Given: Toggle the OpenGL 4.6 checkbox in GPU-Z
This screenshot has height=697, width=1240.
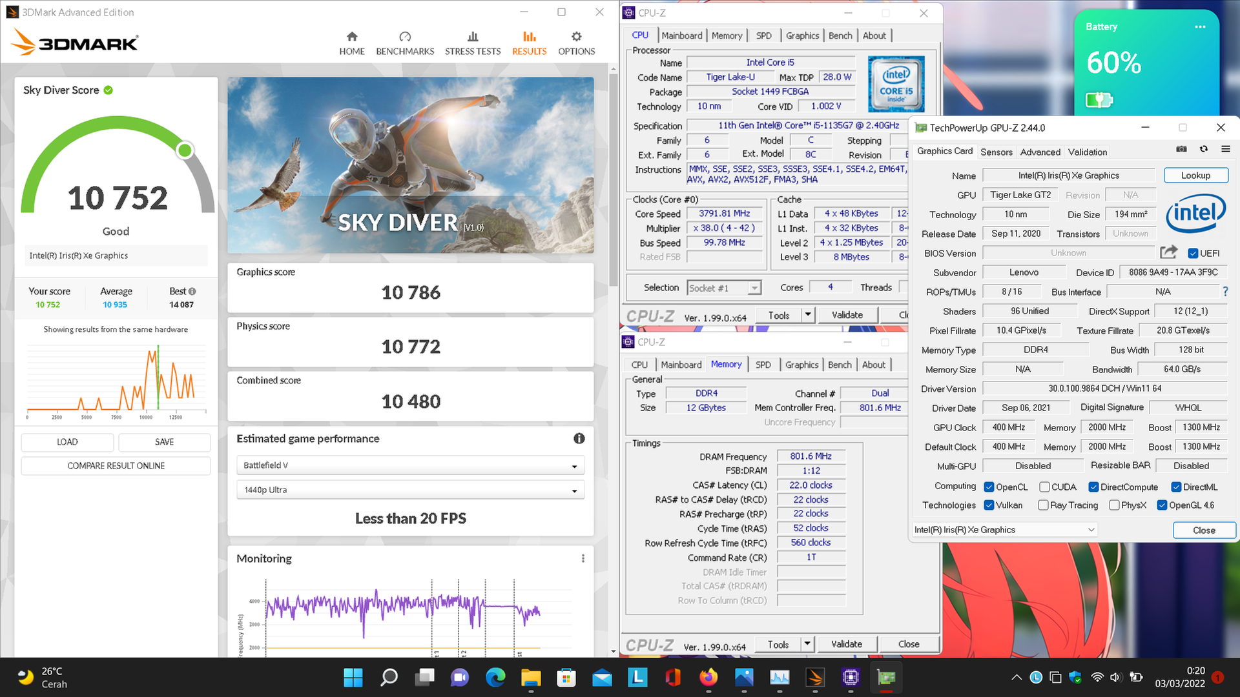Looking at the screenshot, I should point(1162,505).
